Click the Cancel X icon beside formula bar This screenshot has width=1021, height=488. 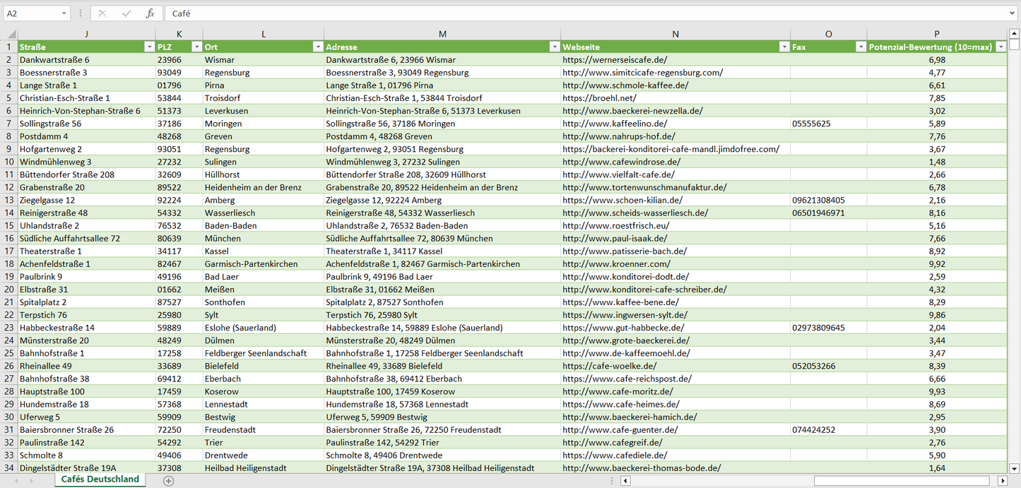pyautogui.click(x=102, y=13)
